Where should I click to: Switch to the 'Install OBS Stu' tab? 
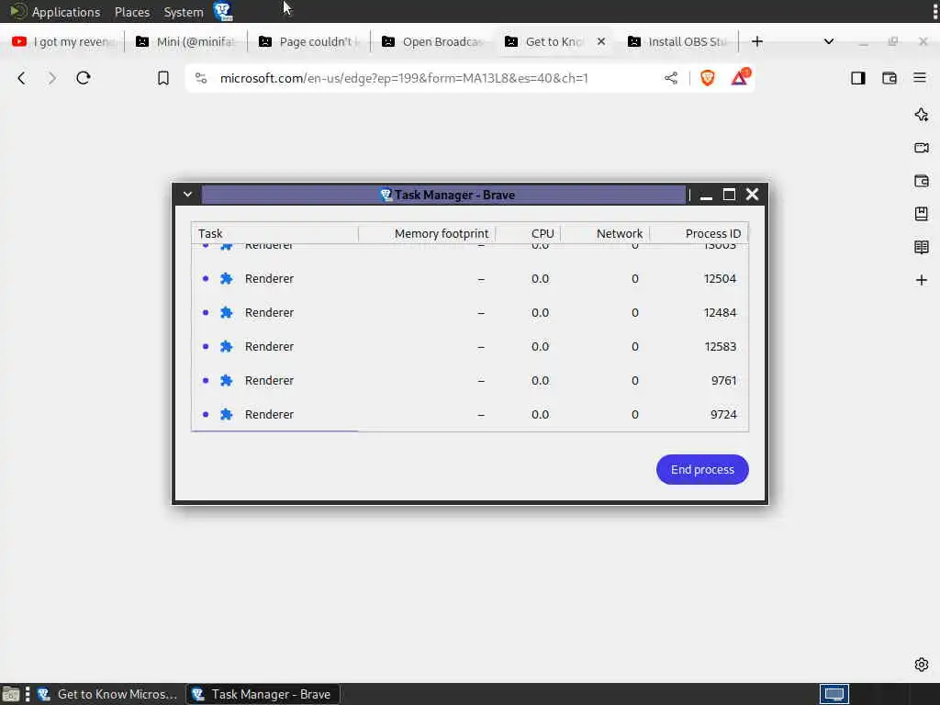coord(678,41)
